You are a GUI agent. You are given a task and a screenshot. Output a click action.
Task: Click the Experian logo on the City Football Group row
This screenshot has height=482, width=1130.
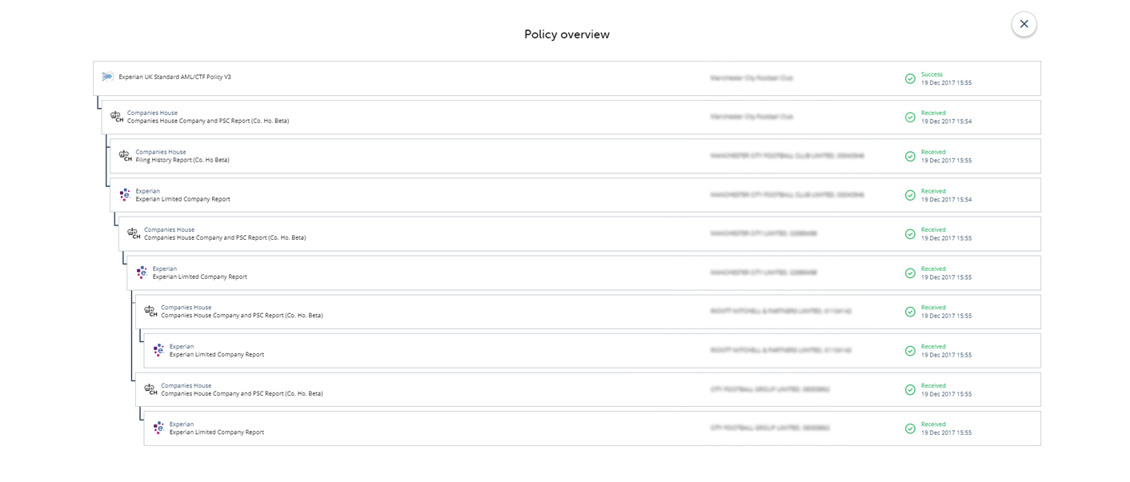158,428
